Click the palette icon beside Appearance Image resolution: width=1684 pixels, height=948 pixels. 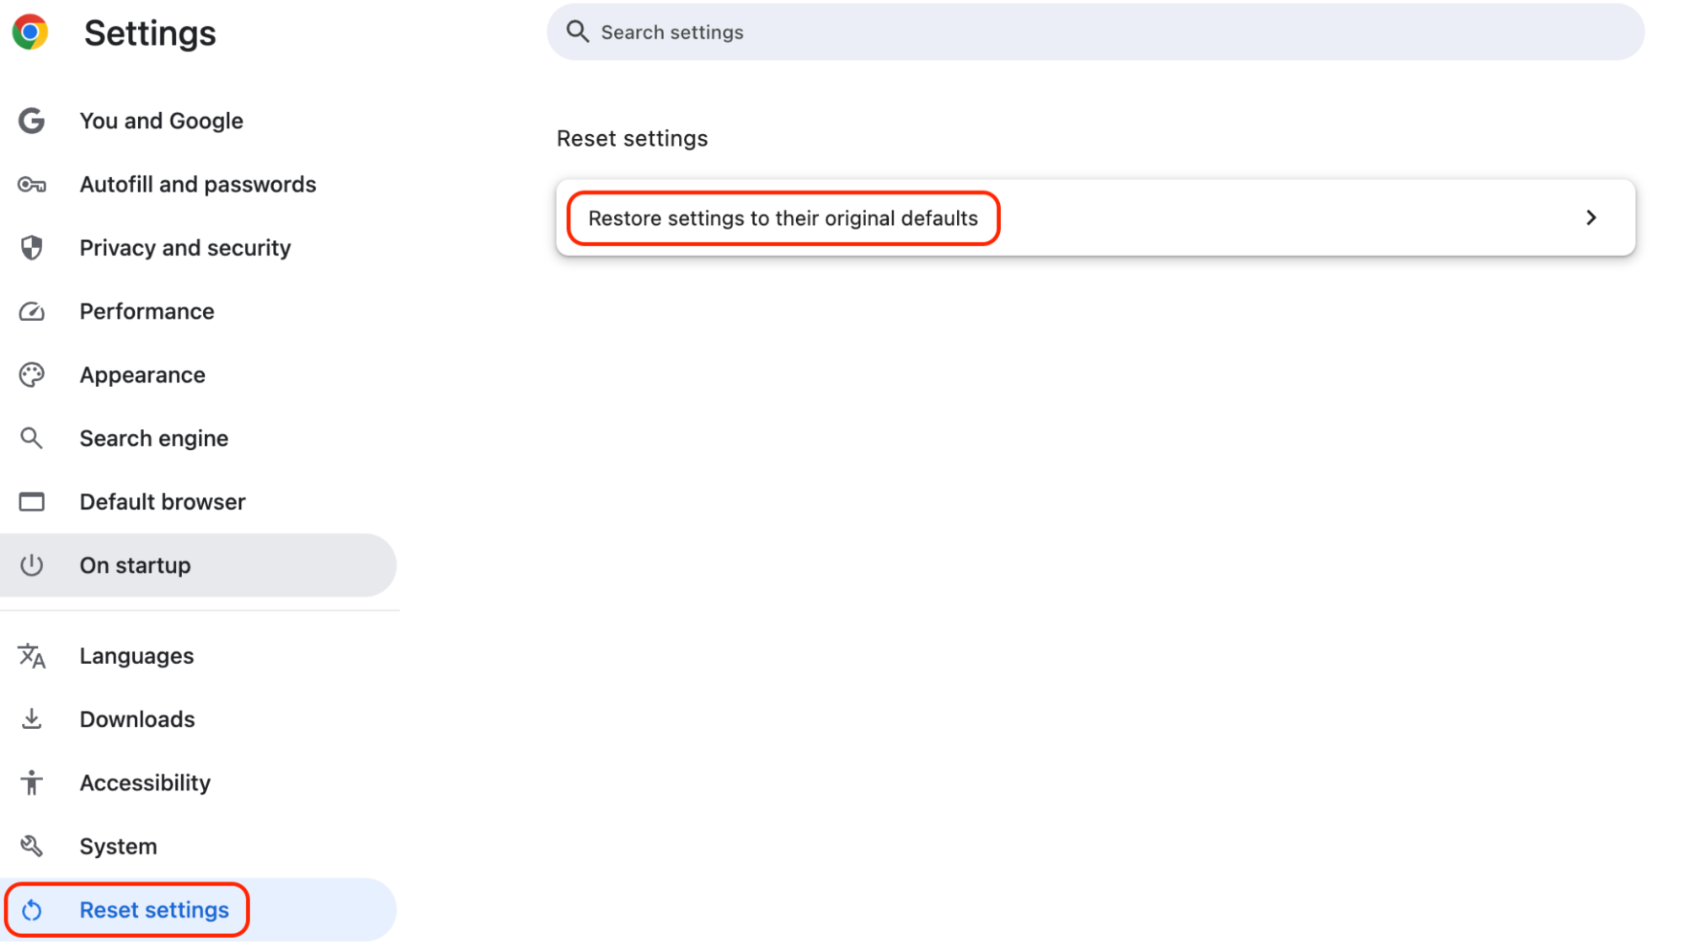click(31, 374)
